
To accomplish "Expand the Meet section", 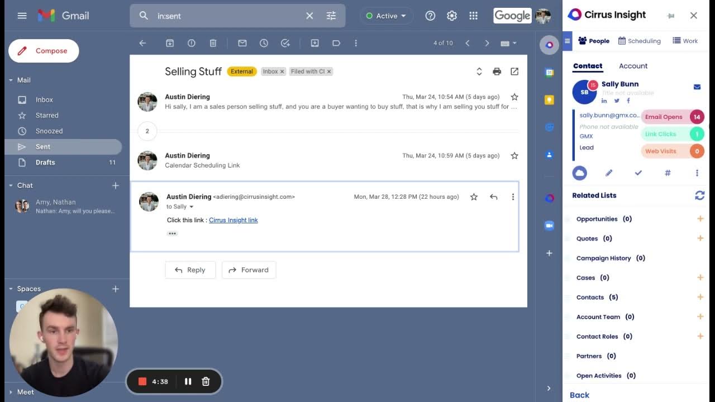I will tap(11, 392).
